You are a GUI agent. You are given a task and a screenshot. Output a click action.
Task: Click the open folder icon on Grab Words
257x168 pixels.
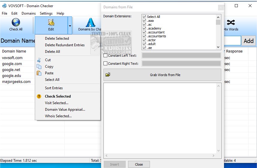coord(108,75)
